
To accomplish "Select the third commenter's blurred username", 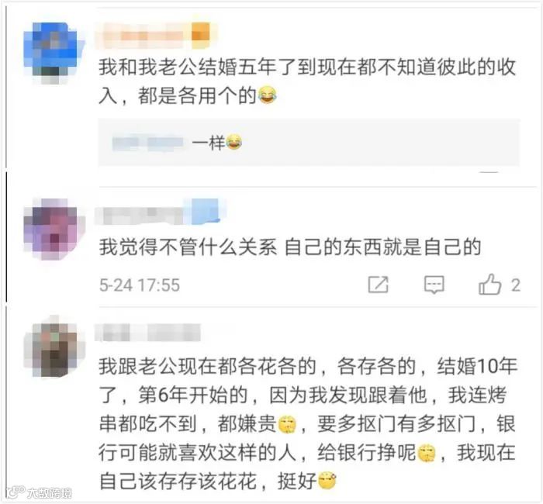I will [x=148, y=333].
